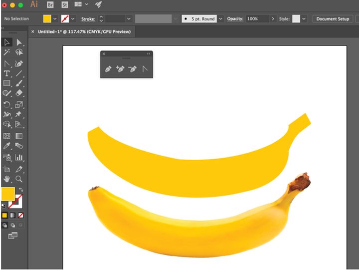Click the Document Setup button

[x=333, y=19]
